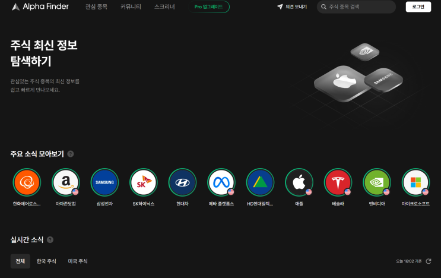Click the 의견 보내기 paper plane link
The image size is (441, 278).
(x=292, y=7)
